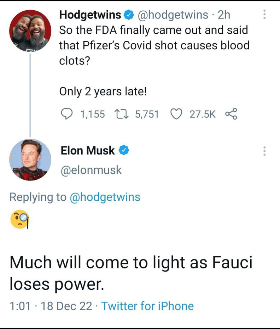This screenshot has height=329, width=280.
Task: Click the Elon Musk display name
Action: coord(88,151)
